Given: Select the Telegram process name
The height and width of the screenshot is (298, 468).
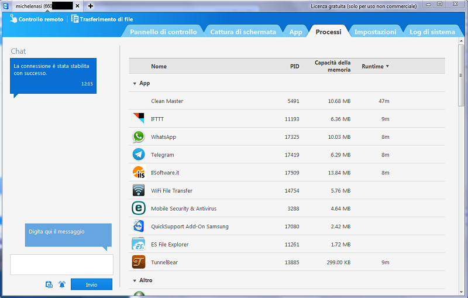Looking at the screenshot, I should point(163,155).
